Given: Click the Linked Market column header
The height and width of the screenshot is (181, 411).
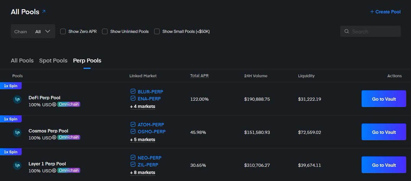Looking at the screenshot, I should [143, 76].
